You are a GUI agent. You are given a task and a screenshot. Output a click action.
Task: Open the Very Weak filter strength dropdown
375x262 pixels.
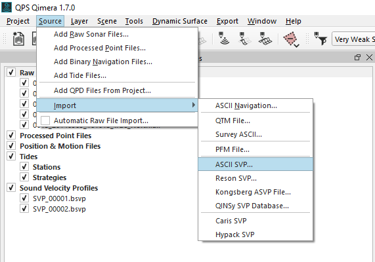coord(353,39)
